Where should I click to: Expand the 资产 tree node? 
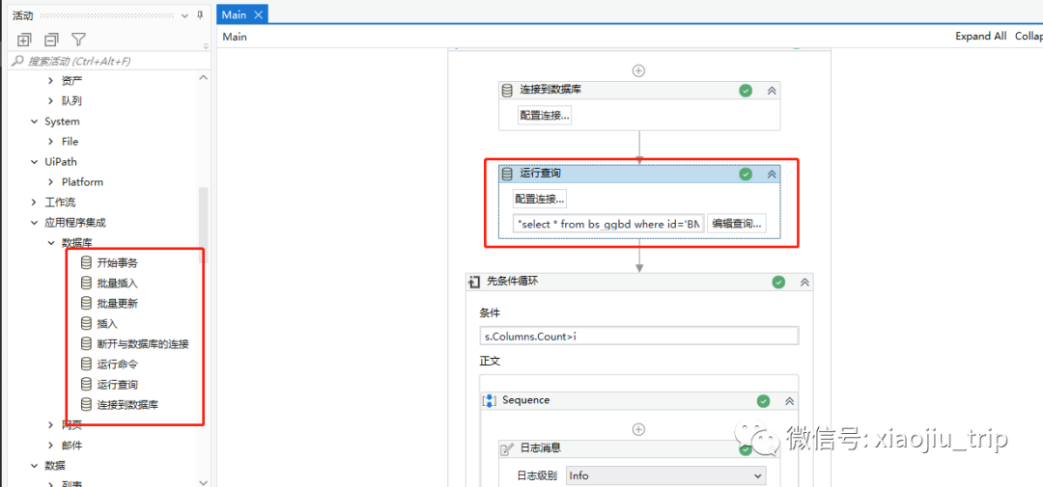[51, 81]
